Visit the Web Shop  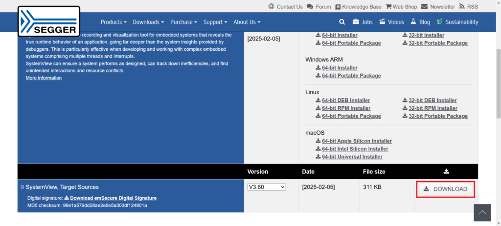pyautogui.click(x=401, y=7)
